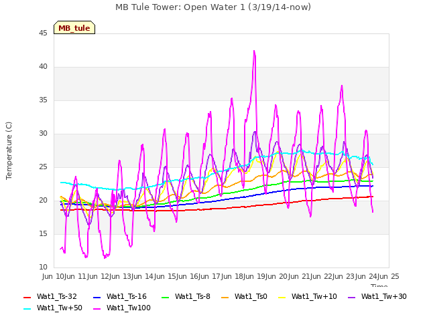Click the cyan Wat1_Tw+50 legend swatch

pos(27,309)
